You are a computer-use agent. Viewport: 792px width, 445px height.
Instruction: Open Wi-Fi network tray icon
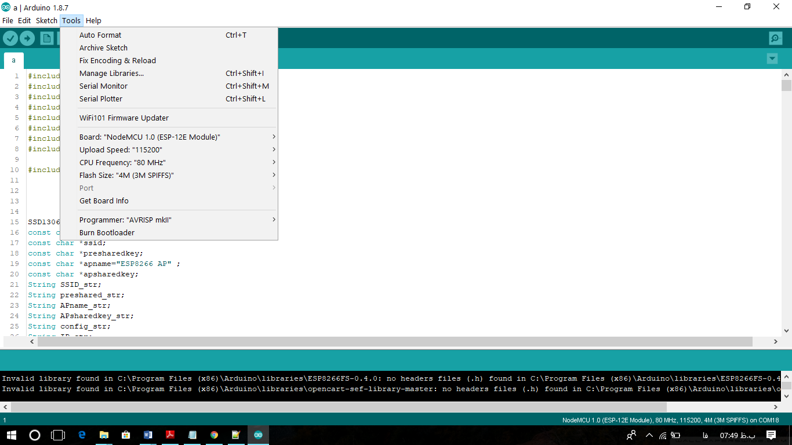coord(663,435)
